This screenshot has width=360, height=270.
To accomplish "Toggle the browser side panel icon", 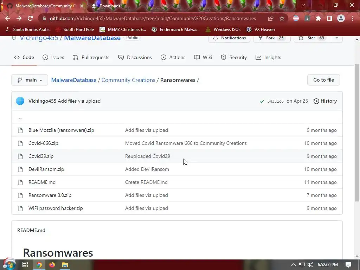I will tap(330, 18).
